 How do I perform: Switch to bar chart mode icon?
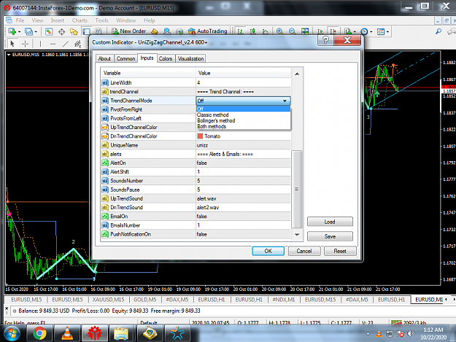240,31
